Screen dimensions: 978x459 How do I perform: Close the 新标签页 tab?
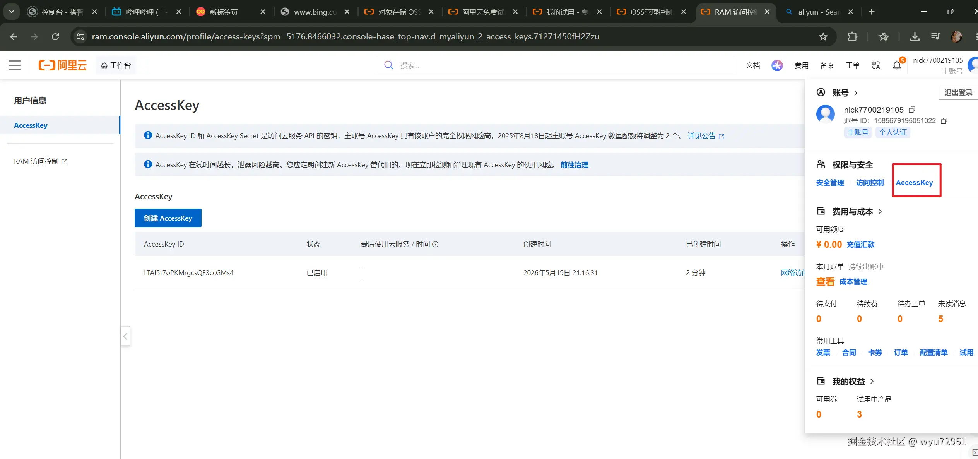(263, 12)
